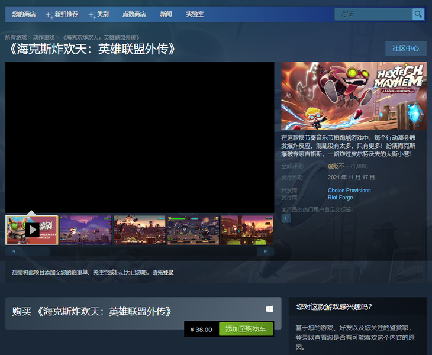Screen dimensions: 432x355
Task: Open publisher Riot Forge link
Action: (x=340, y=198)
